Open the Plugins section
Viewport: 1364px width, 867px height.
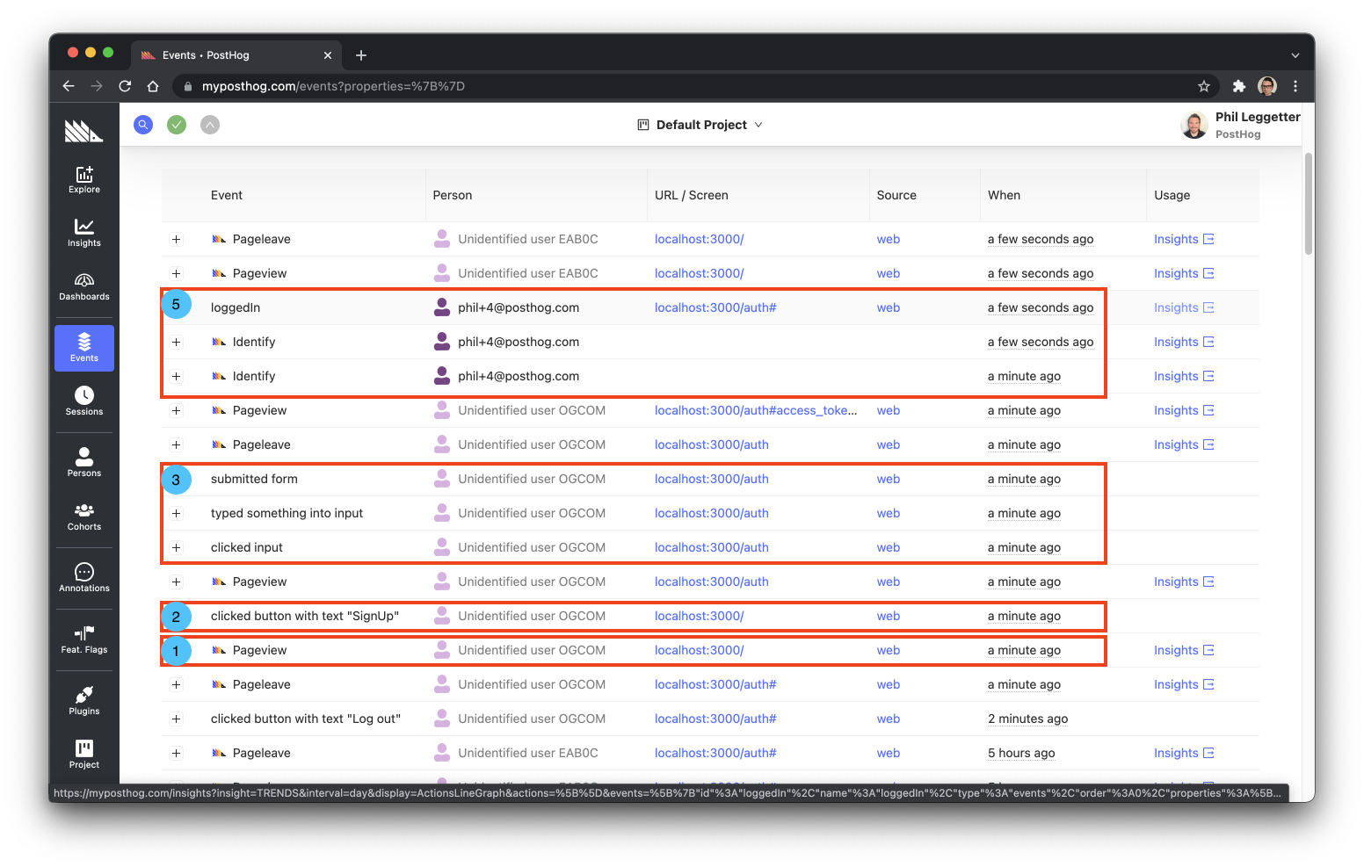[x=83, y=698]
